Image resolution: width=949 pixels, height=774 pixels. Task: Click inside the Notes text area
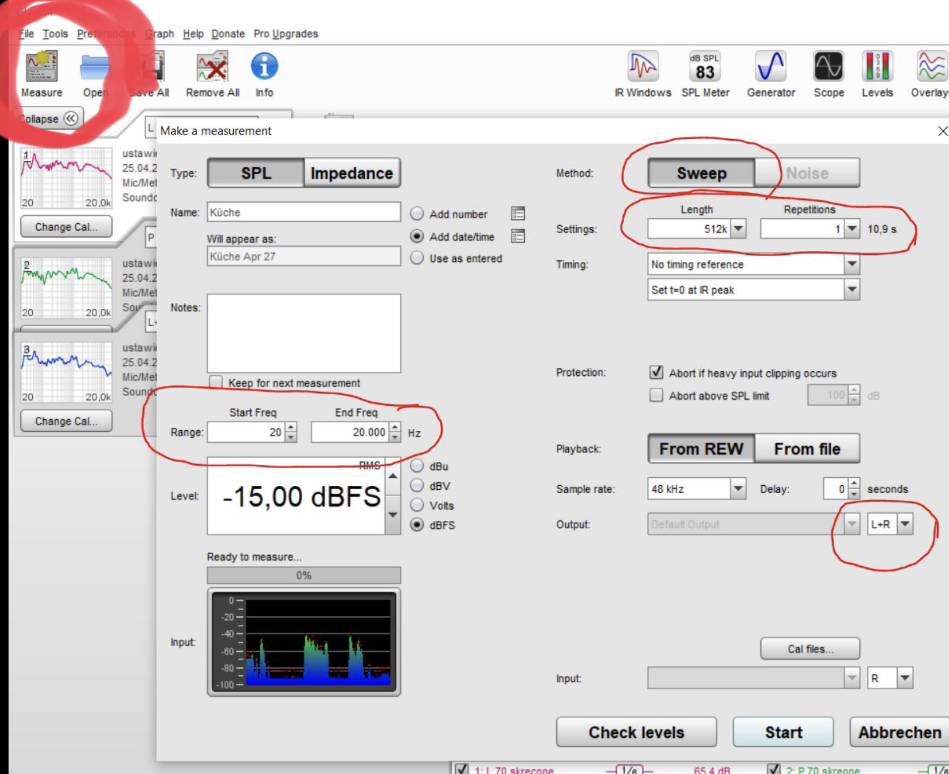point(304,334)
